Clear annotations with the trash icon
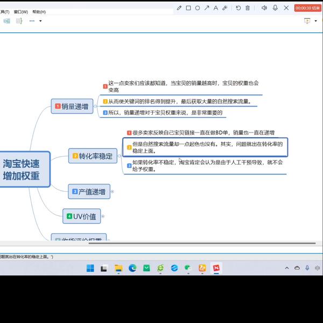Viewport: 323px width, 323px height. 248,8
